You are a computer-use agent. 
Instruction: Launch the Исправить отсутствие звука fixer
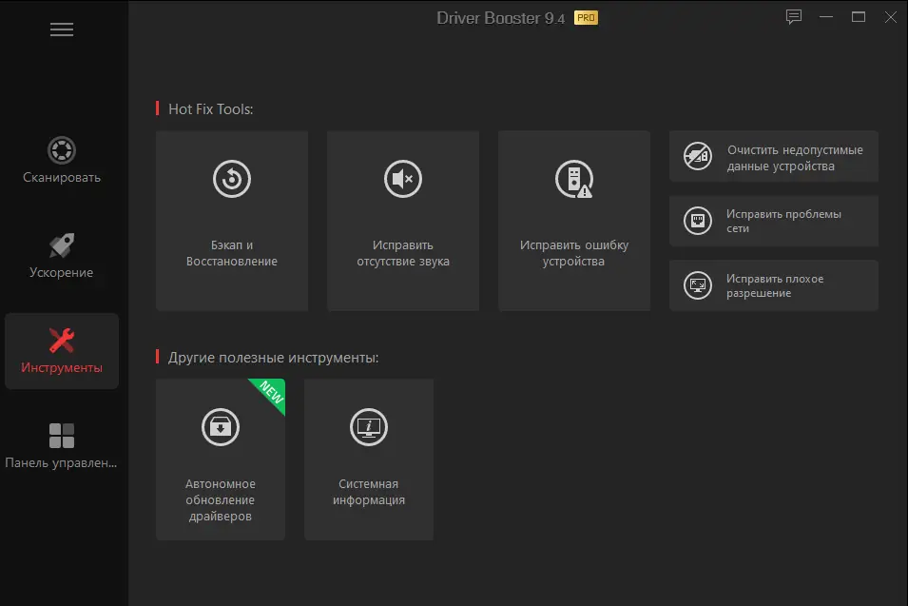coord(402,221)
